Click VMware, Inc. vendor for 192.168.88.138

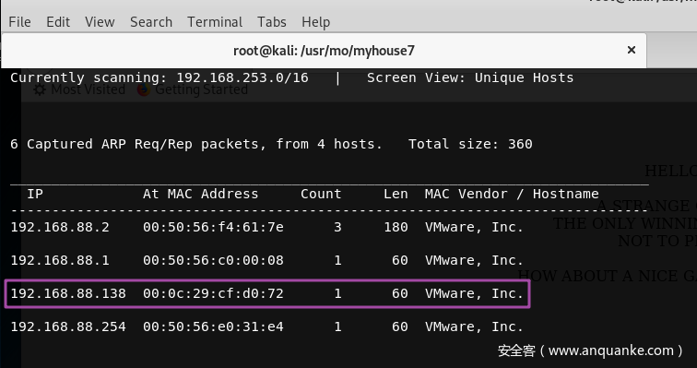[x=474, y=293]
